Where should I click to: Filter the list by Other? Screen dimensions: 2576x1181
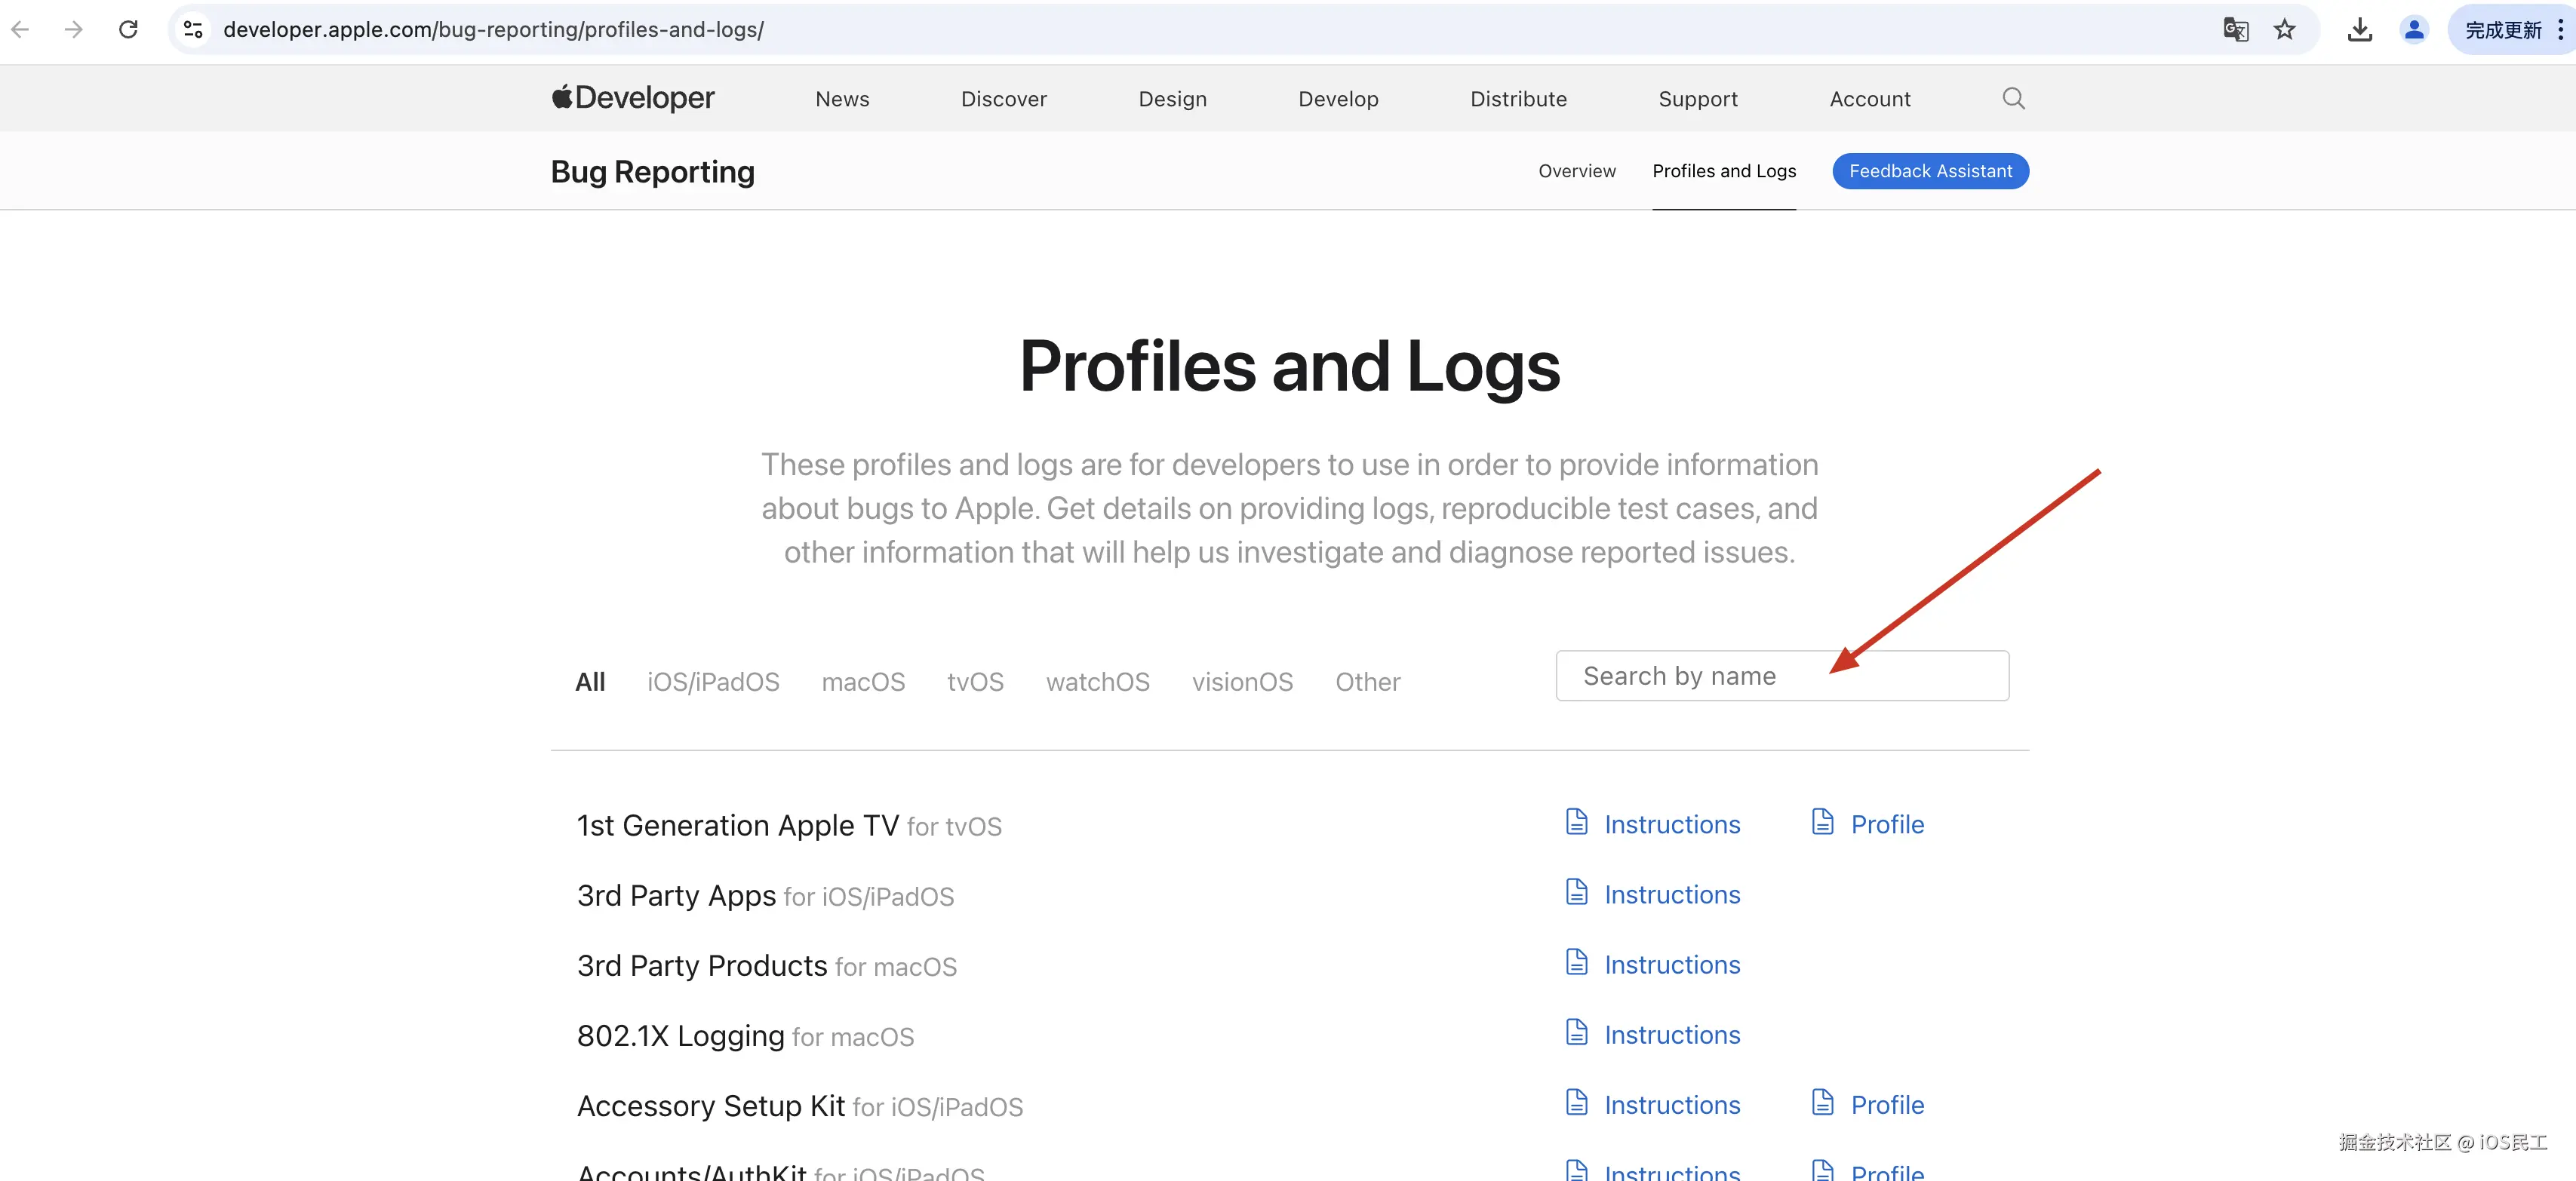1368,682
